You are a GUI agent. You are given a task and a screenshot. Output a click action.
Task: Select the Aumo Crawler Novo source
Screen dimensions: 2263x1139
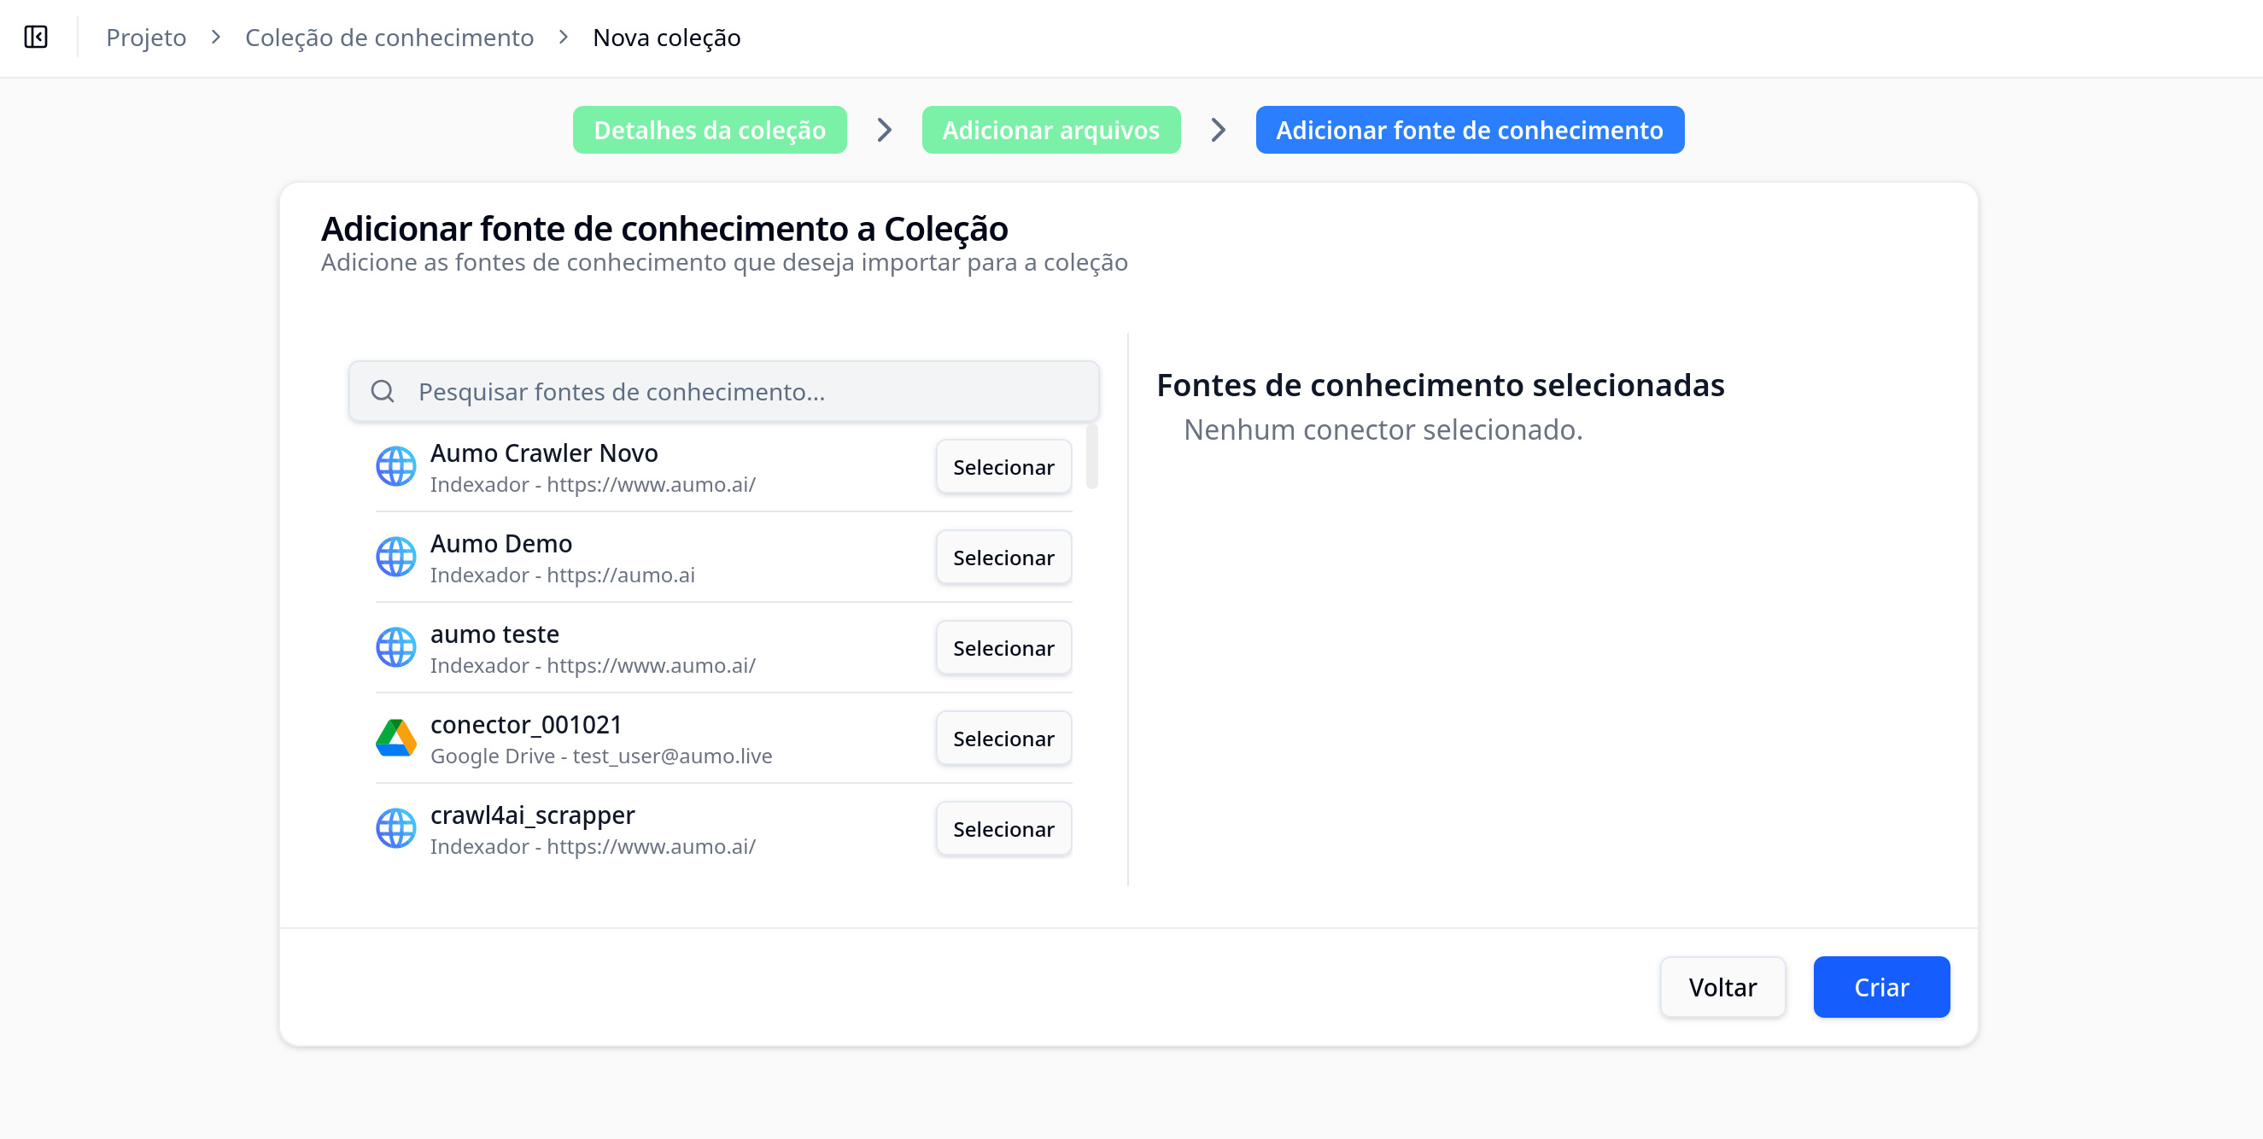click(1003, 467)
